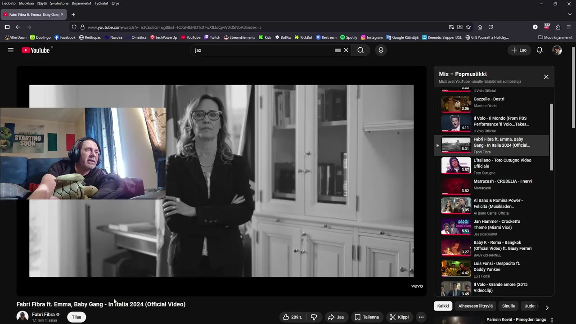Go to the YouTube home logo
The width and height of the screenshot is (576, 324).
(x=36, y=50)
